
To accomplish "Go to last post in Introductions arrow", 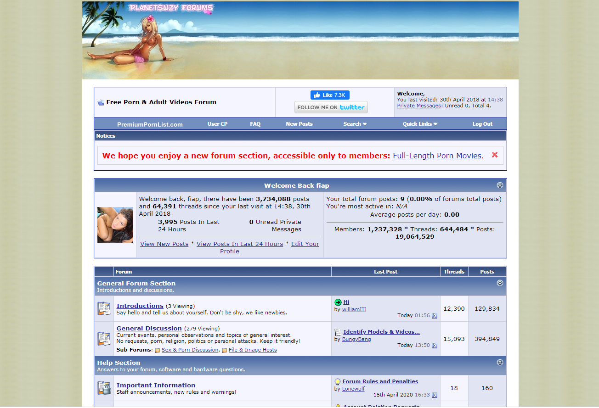I will pos(435,316).
